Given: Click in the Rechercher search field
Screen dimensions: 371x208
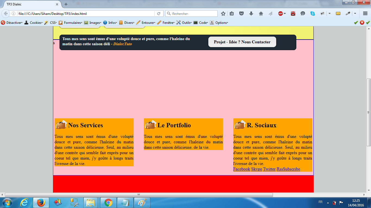Looking at the screenshot, I should coord(193,14).
